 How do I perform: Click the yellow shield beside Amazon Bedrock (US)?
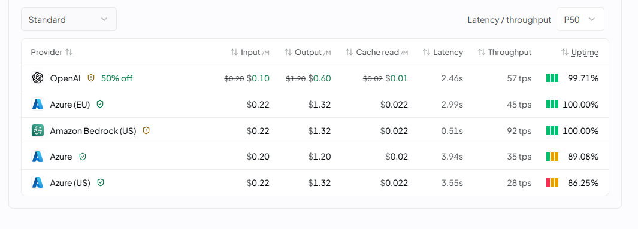click(146, 130)
